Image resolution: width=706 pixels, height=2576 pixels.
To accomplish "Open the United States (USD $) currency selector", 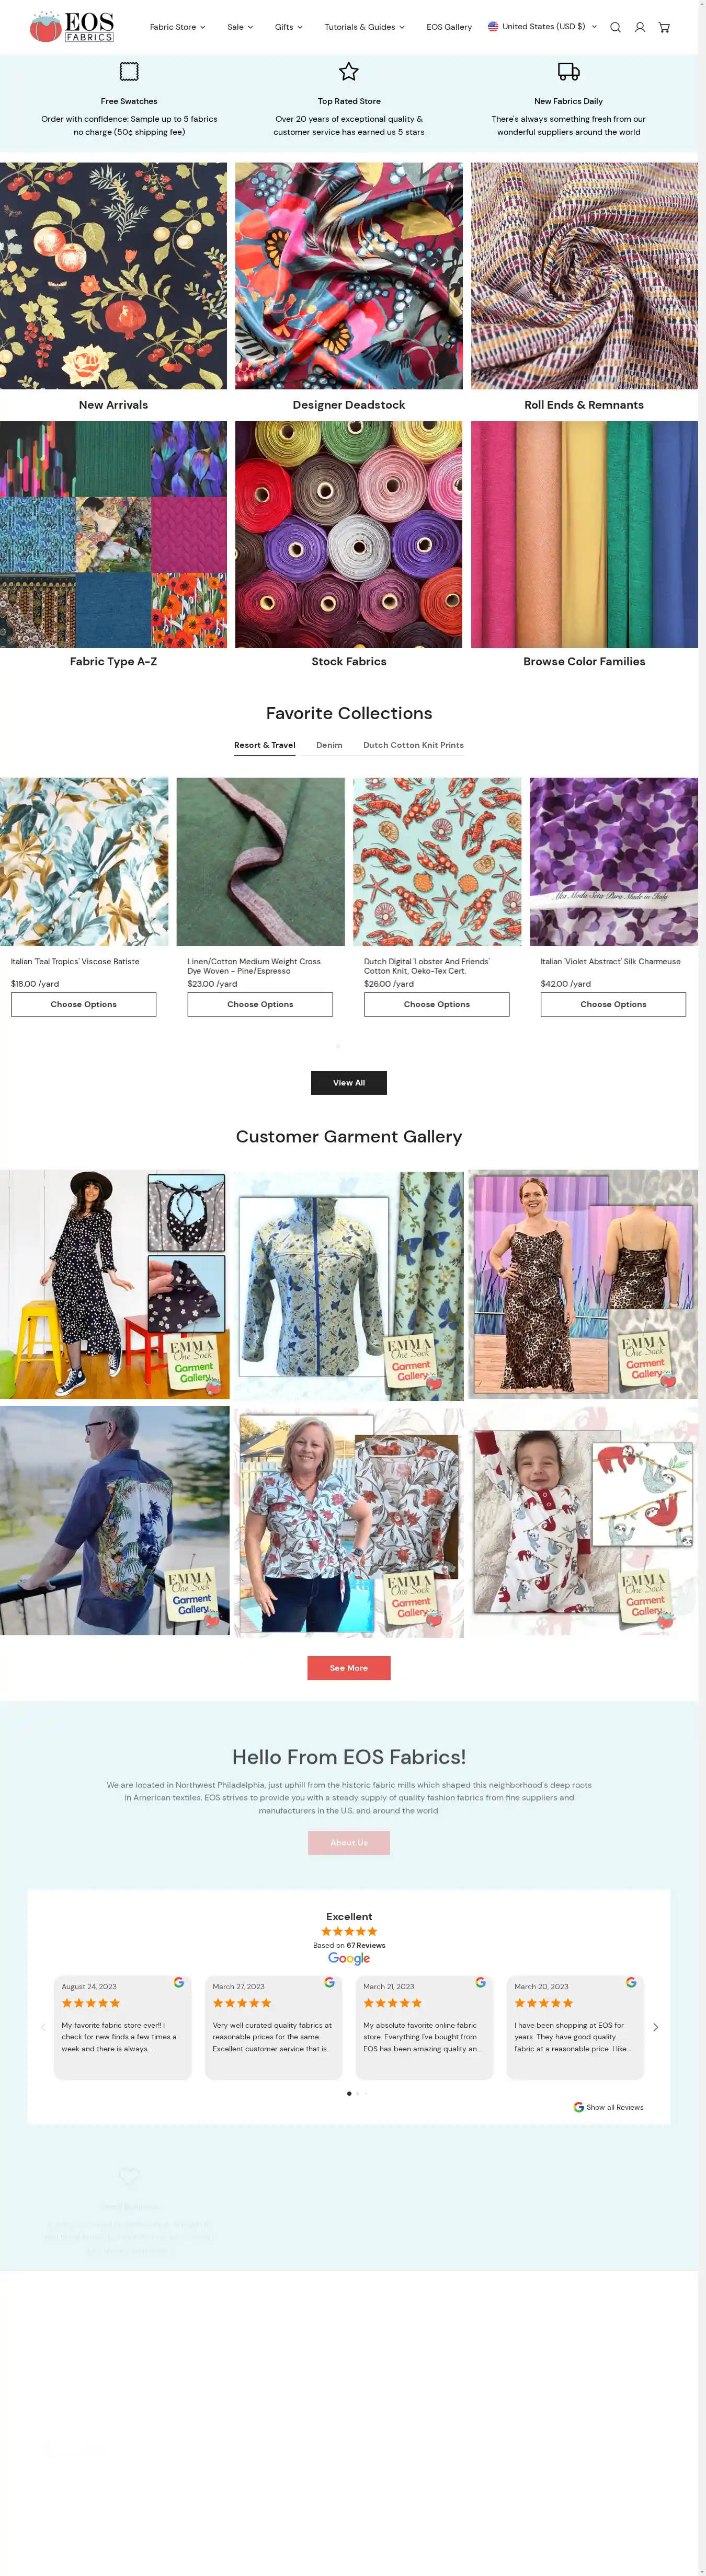I will (x=542, y=27).
